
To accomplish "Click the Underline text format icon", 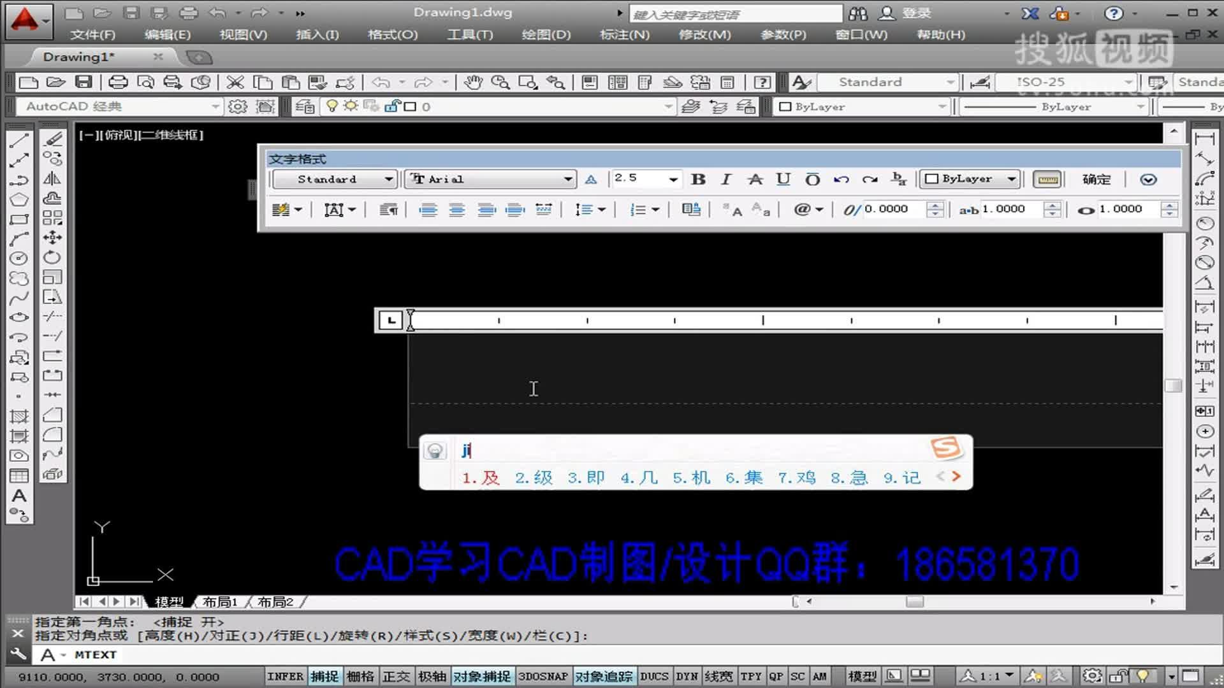I will (x=783, y=179).
